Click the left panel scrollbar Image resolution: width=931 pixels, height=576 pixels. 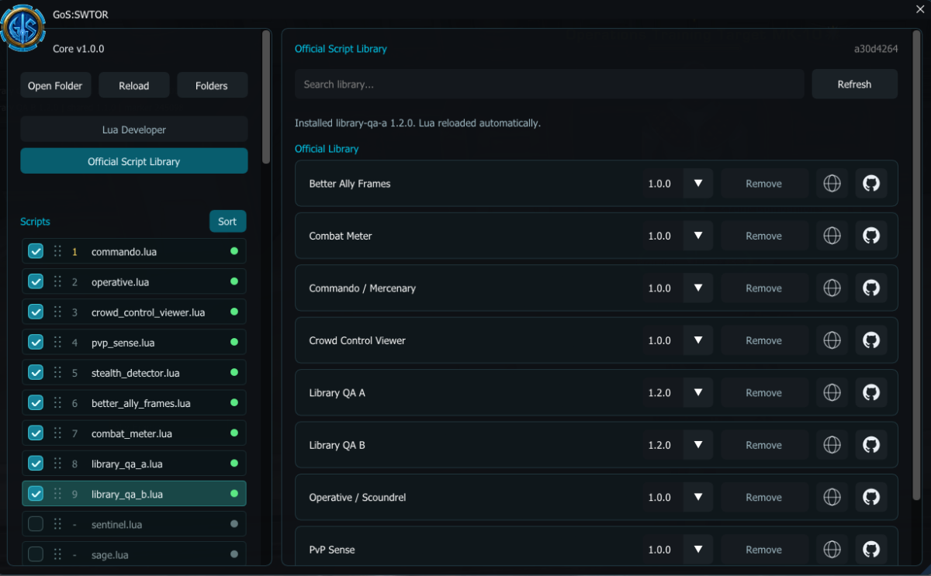click(x=266, y=97)
